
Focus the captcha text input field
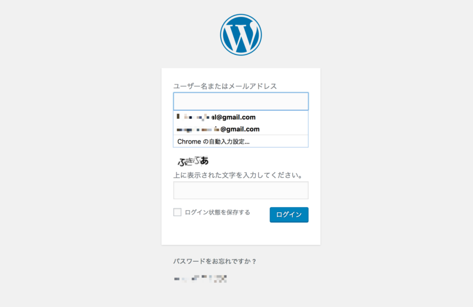[241, 190]
